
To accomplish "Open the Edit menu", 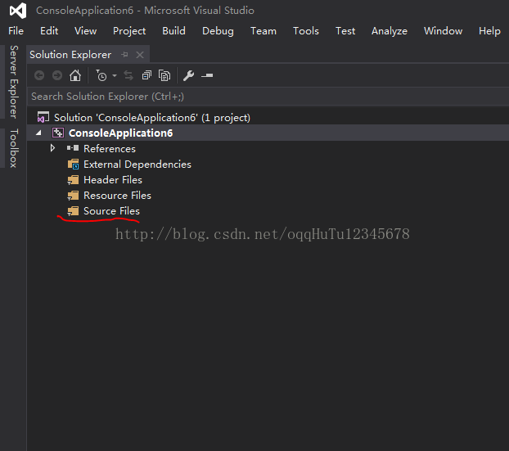I will click(49, 31).
